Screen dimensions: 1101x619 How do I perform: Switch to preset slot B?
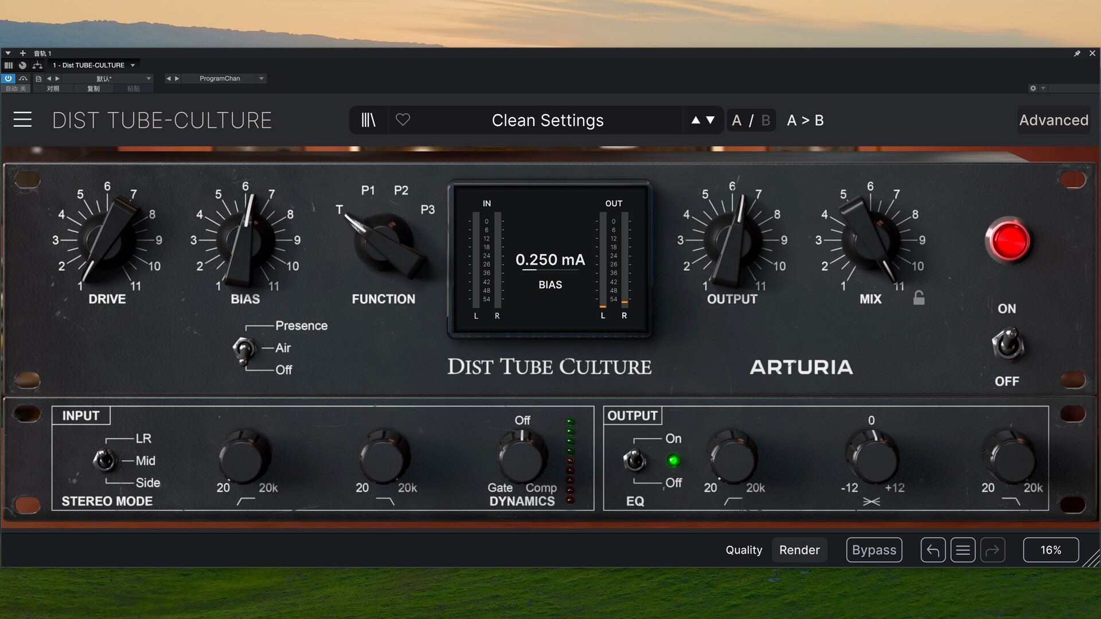(x=766, y=120)
